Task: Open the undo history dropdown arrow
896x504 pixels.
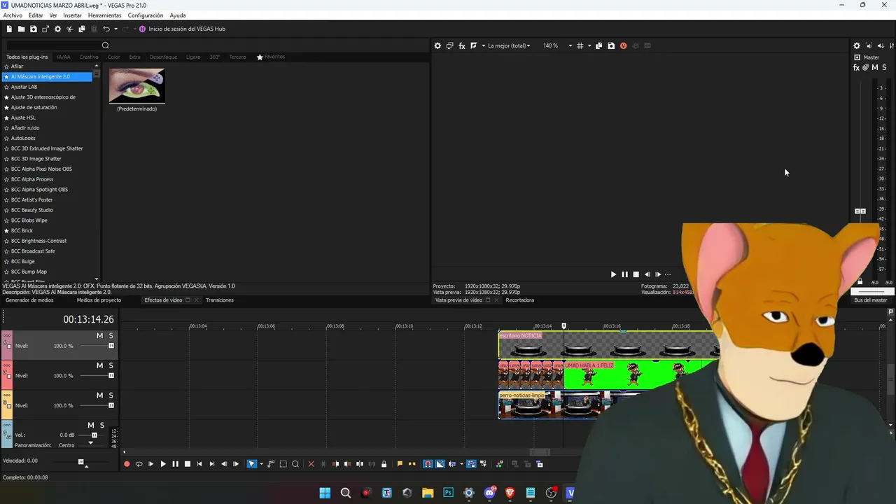Action: tap(115, 29)
